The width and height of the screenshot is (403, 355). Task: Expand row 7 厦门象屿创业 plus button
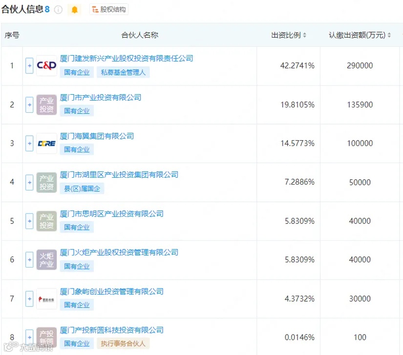click(x=29, y=299)
